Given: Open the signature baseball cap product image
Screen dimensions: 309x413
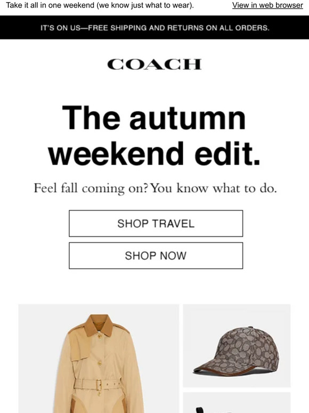Looking at the screenshot, I should click(237, 346).
